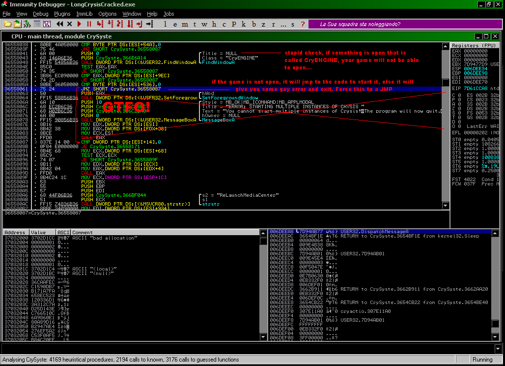Screen dimensions: 505x366
Task: Select the 'CALL DWORD PTR DS:[<&USER32.MessageBoxA' line
Action: coord(222,120)
